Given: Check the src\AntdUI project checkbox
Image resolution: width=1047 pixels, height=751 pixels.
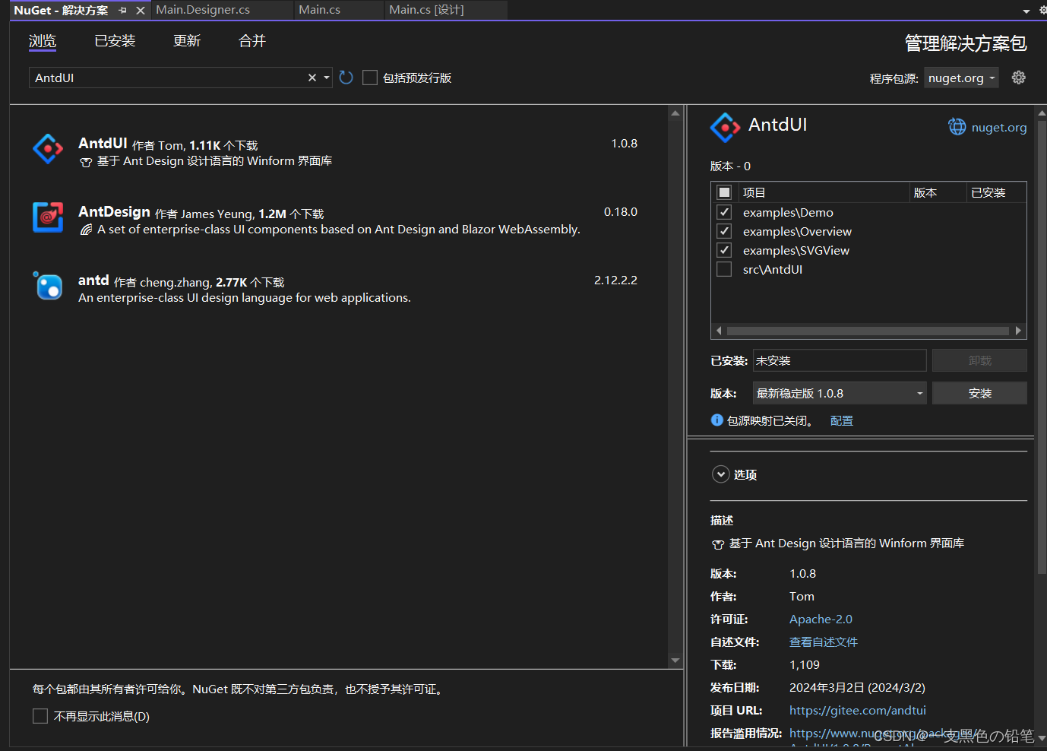Looking at the screenshot, I should click(x=723, y=268).
